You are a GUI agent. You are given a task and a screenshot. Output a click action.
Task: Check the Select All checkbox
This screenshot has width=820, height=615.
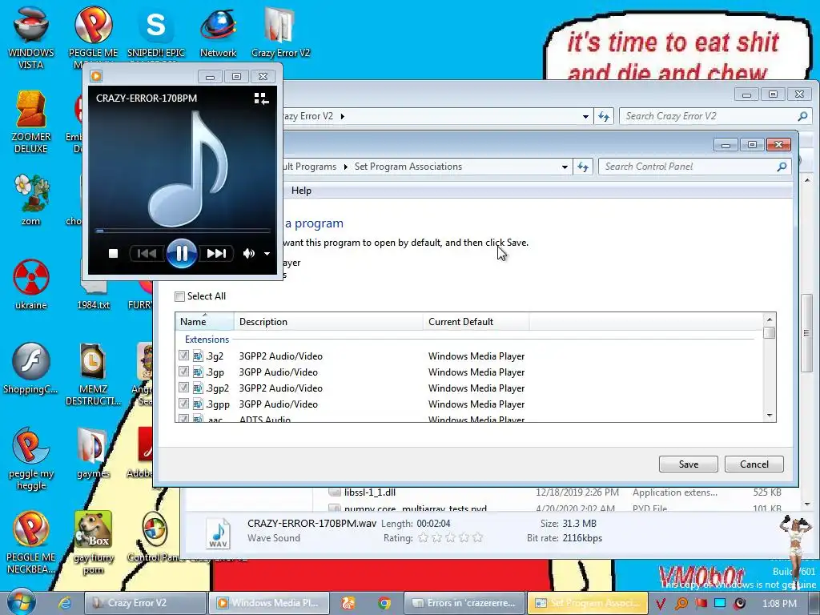[180, 296]
